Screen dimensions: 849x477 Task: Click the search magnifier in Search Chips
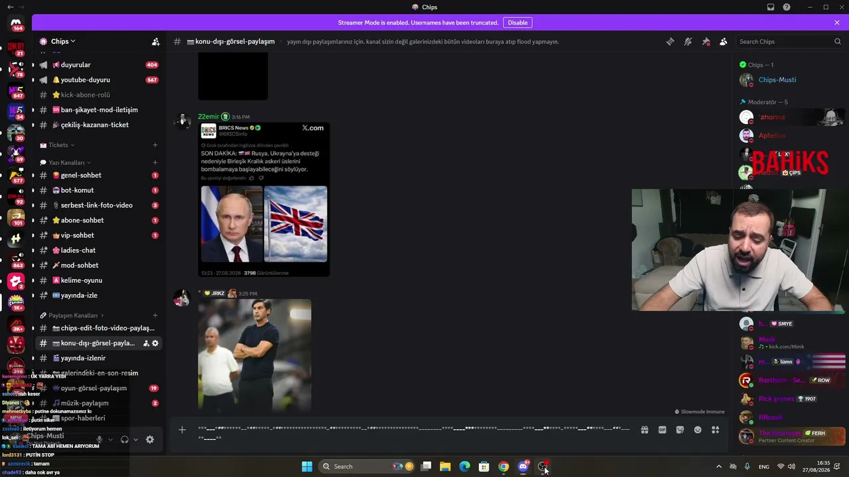(x=837, y=42)
